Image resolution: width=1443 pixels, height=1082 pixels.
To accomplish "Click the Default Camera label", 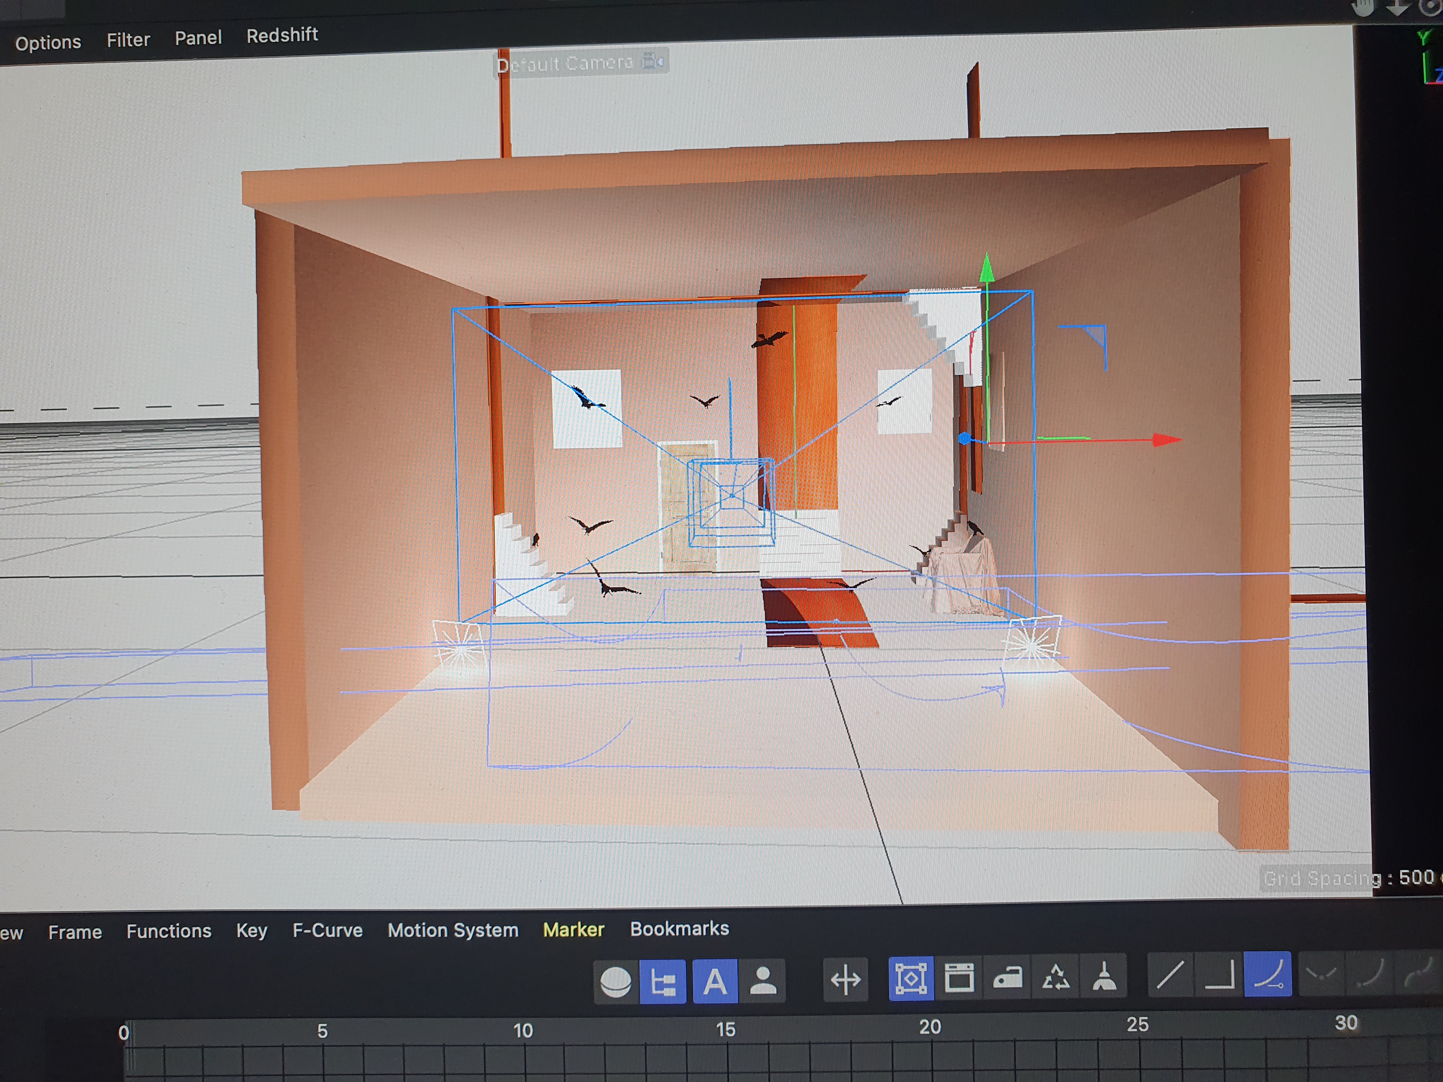I will pyautogui.click(x=565, y=63).
